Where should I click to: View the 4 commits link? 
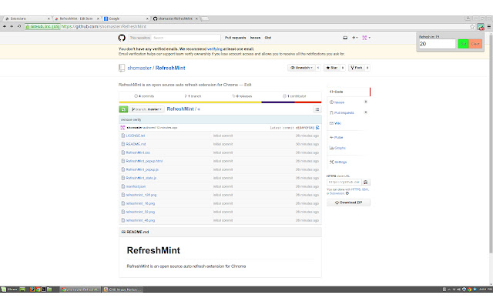click(144, 96)
